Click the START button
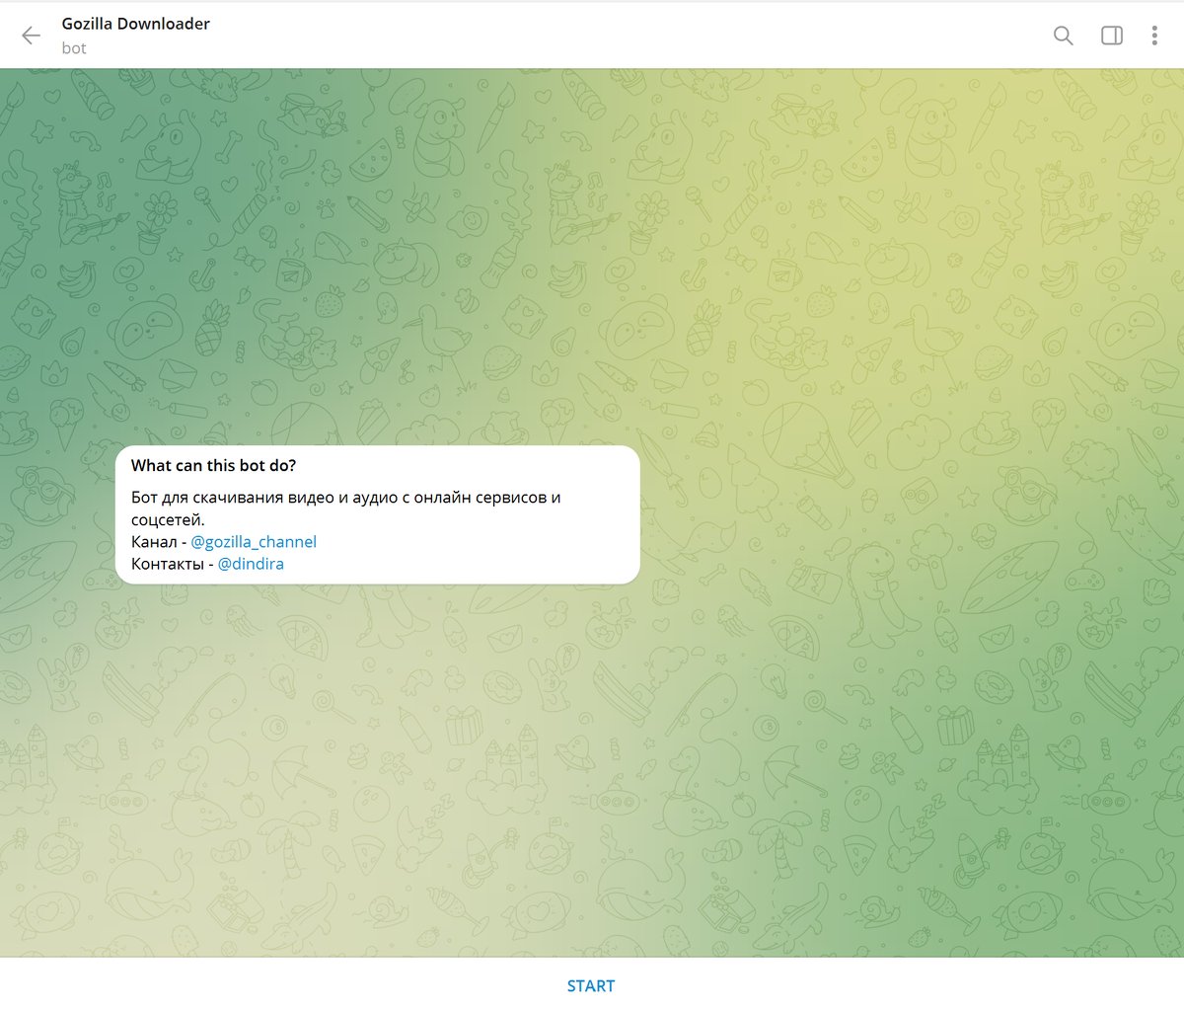Image resolution: width=1184 pixels, height=1013 pixels. [x=591, y=985]
